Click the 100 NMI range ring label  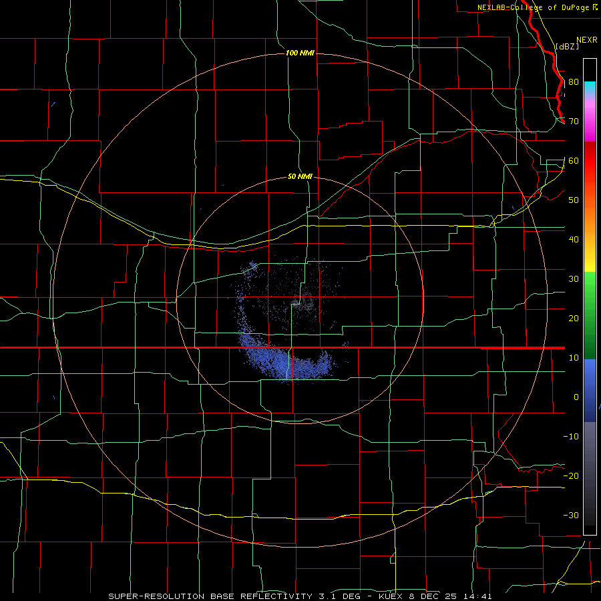click(300, 53)
